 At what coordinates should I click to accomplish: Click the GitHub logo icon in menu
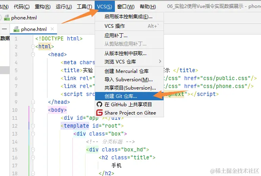click(99, 105)
